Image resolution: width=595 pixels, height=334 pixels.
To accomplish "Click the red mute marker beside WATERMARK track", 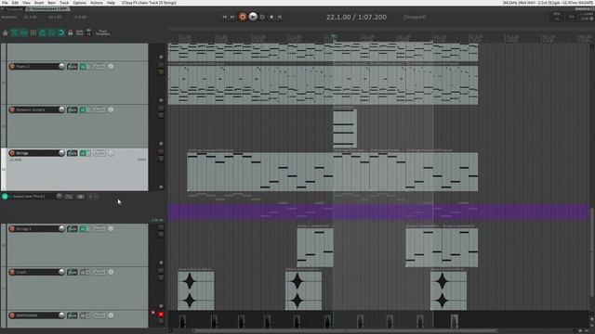I will [x=161, y=315].
